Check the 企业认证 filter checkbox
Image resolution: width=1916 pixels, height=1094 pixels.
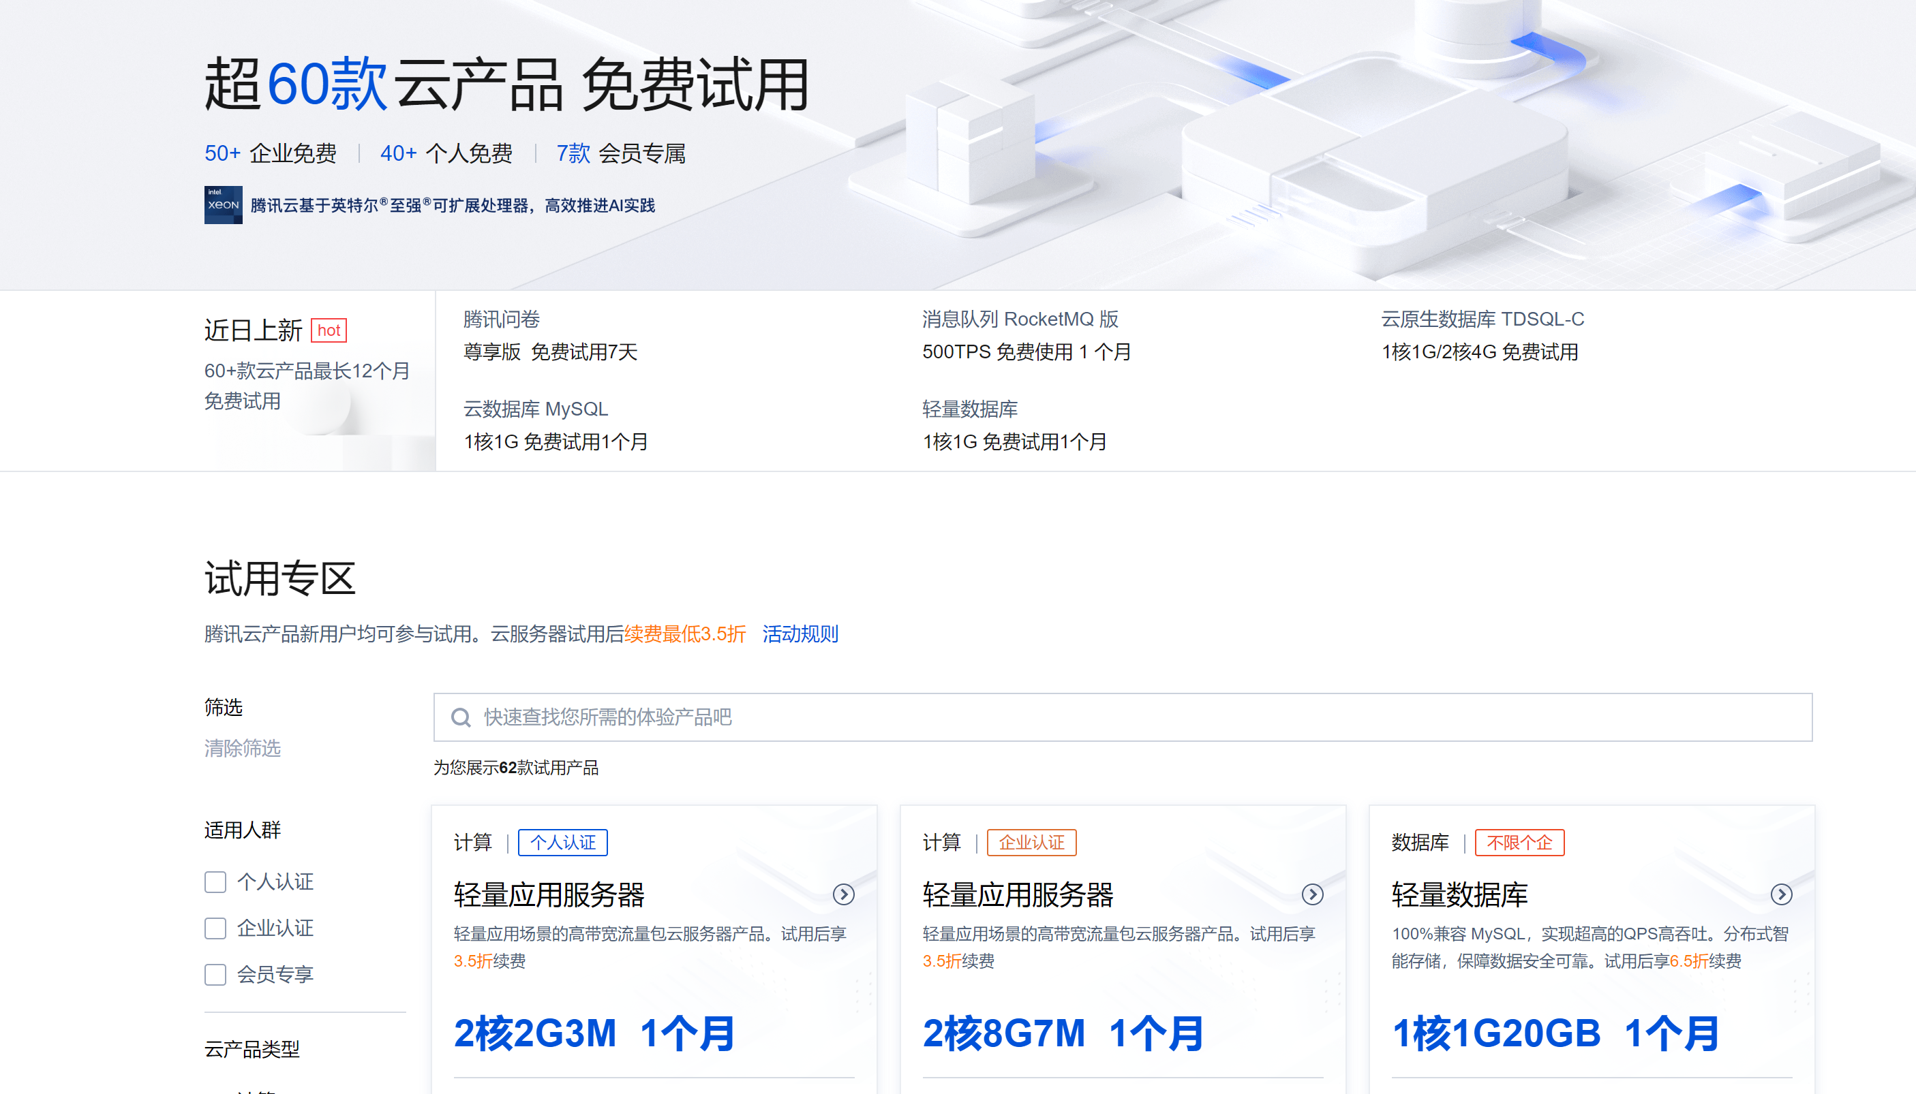tap(215, 928)
